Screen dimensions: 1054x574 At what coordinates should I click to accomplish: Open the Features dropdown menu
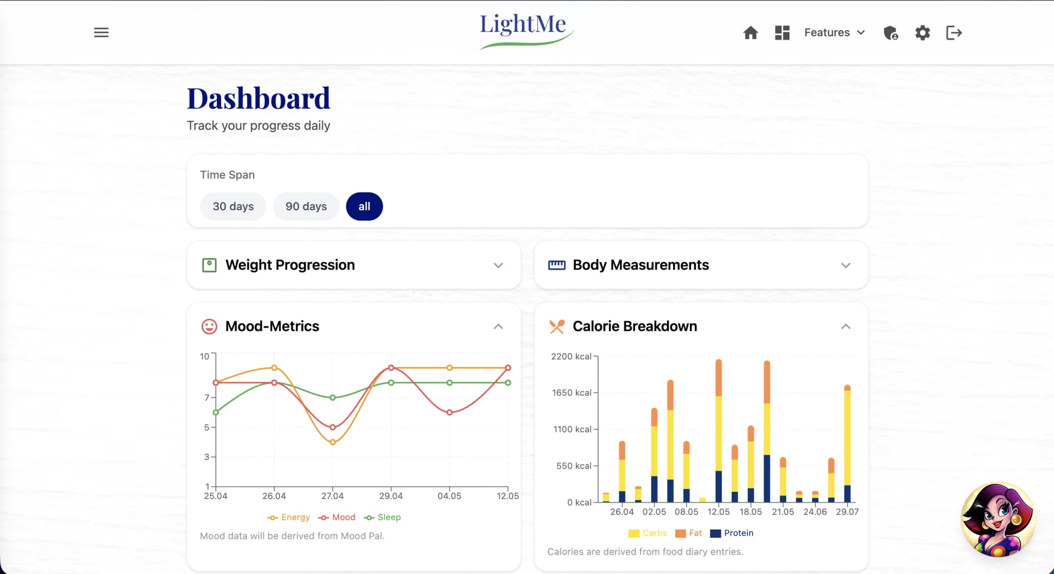point(834,33)
